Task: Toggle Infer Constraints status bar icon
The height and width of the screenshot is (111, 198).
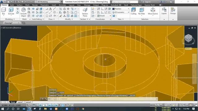Action: click(x=27, y=105)
